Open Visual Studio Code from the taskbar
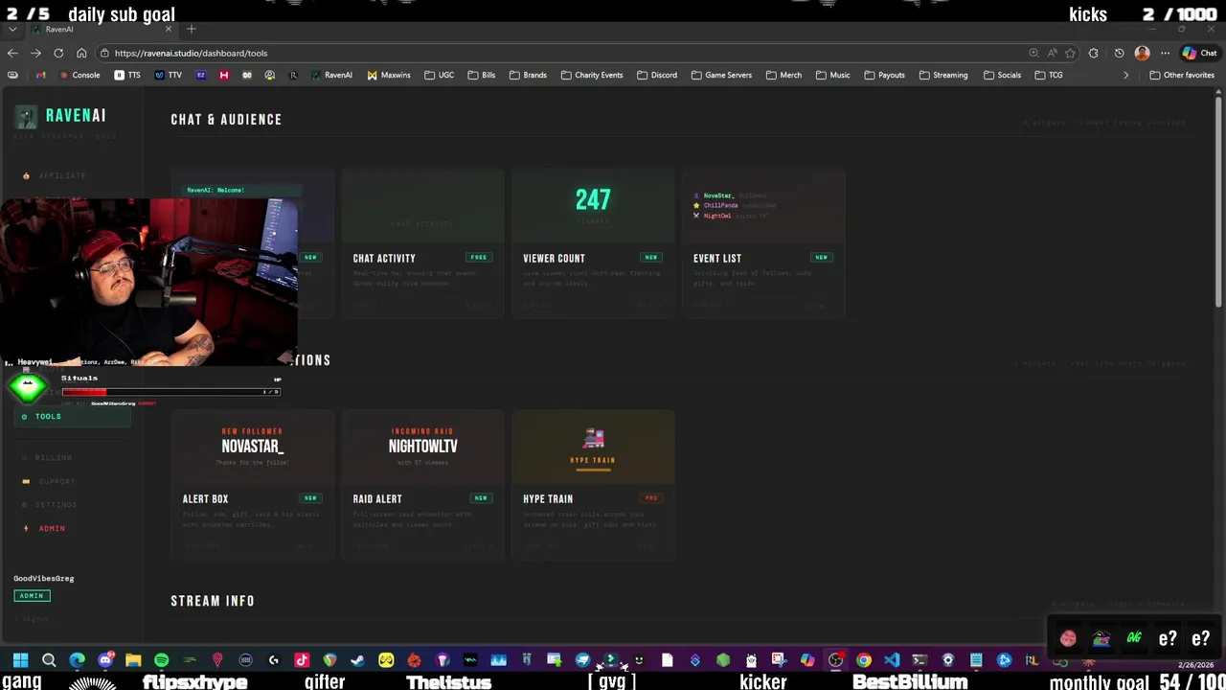Screen dimensions: 1226x690 (x=892, y=659)
